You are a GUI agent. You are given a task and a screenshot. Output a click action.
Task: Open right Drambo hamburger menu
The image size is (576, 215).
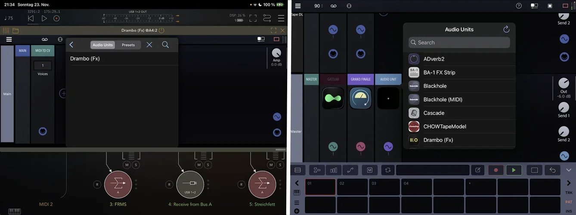[298, 6]
